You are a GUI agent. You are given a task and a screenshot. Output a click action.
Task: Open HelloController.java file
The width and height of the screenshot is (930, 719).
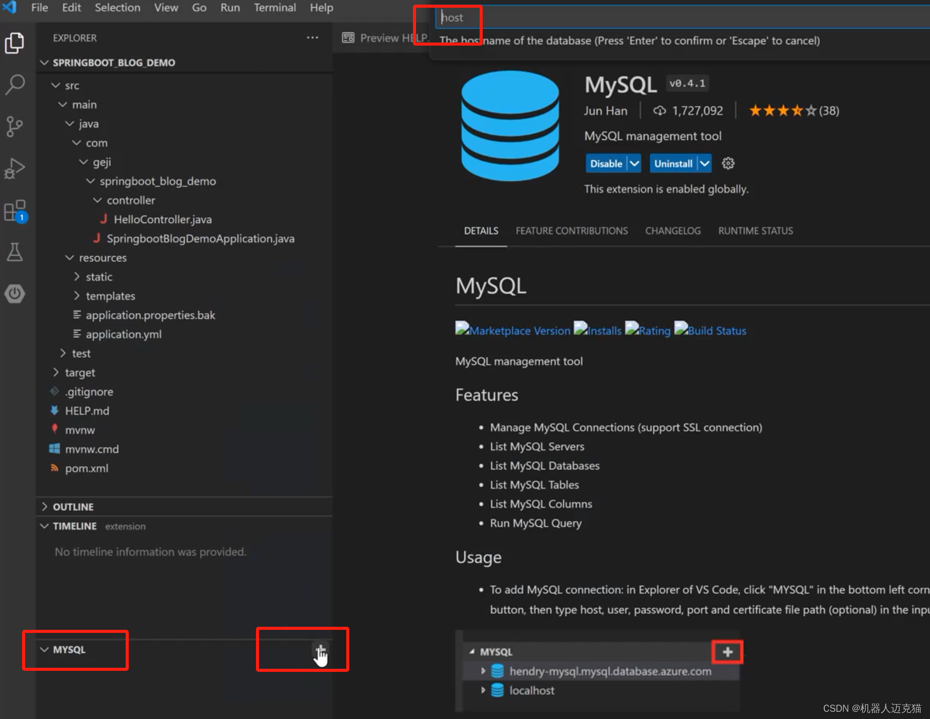163,219
